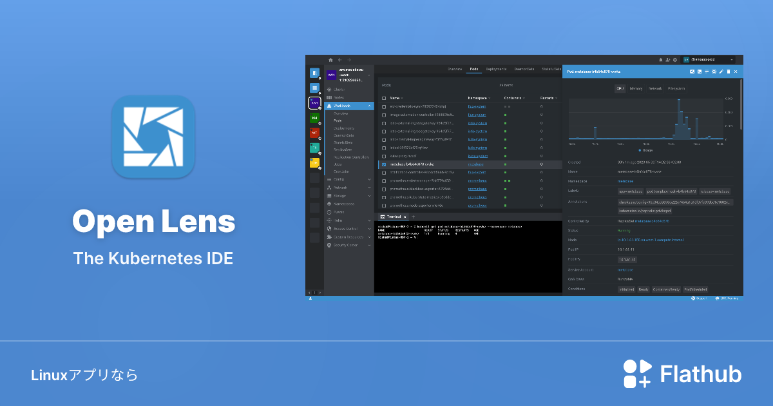Click the home icon in the top navigation

click(x=330, y=59)
